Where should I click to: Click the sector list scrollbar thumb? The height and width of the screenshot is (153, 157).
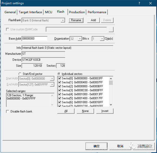coord(111,83)
